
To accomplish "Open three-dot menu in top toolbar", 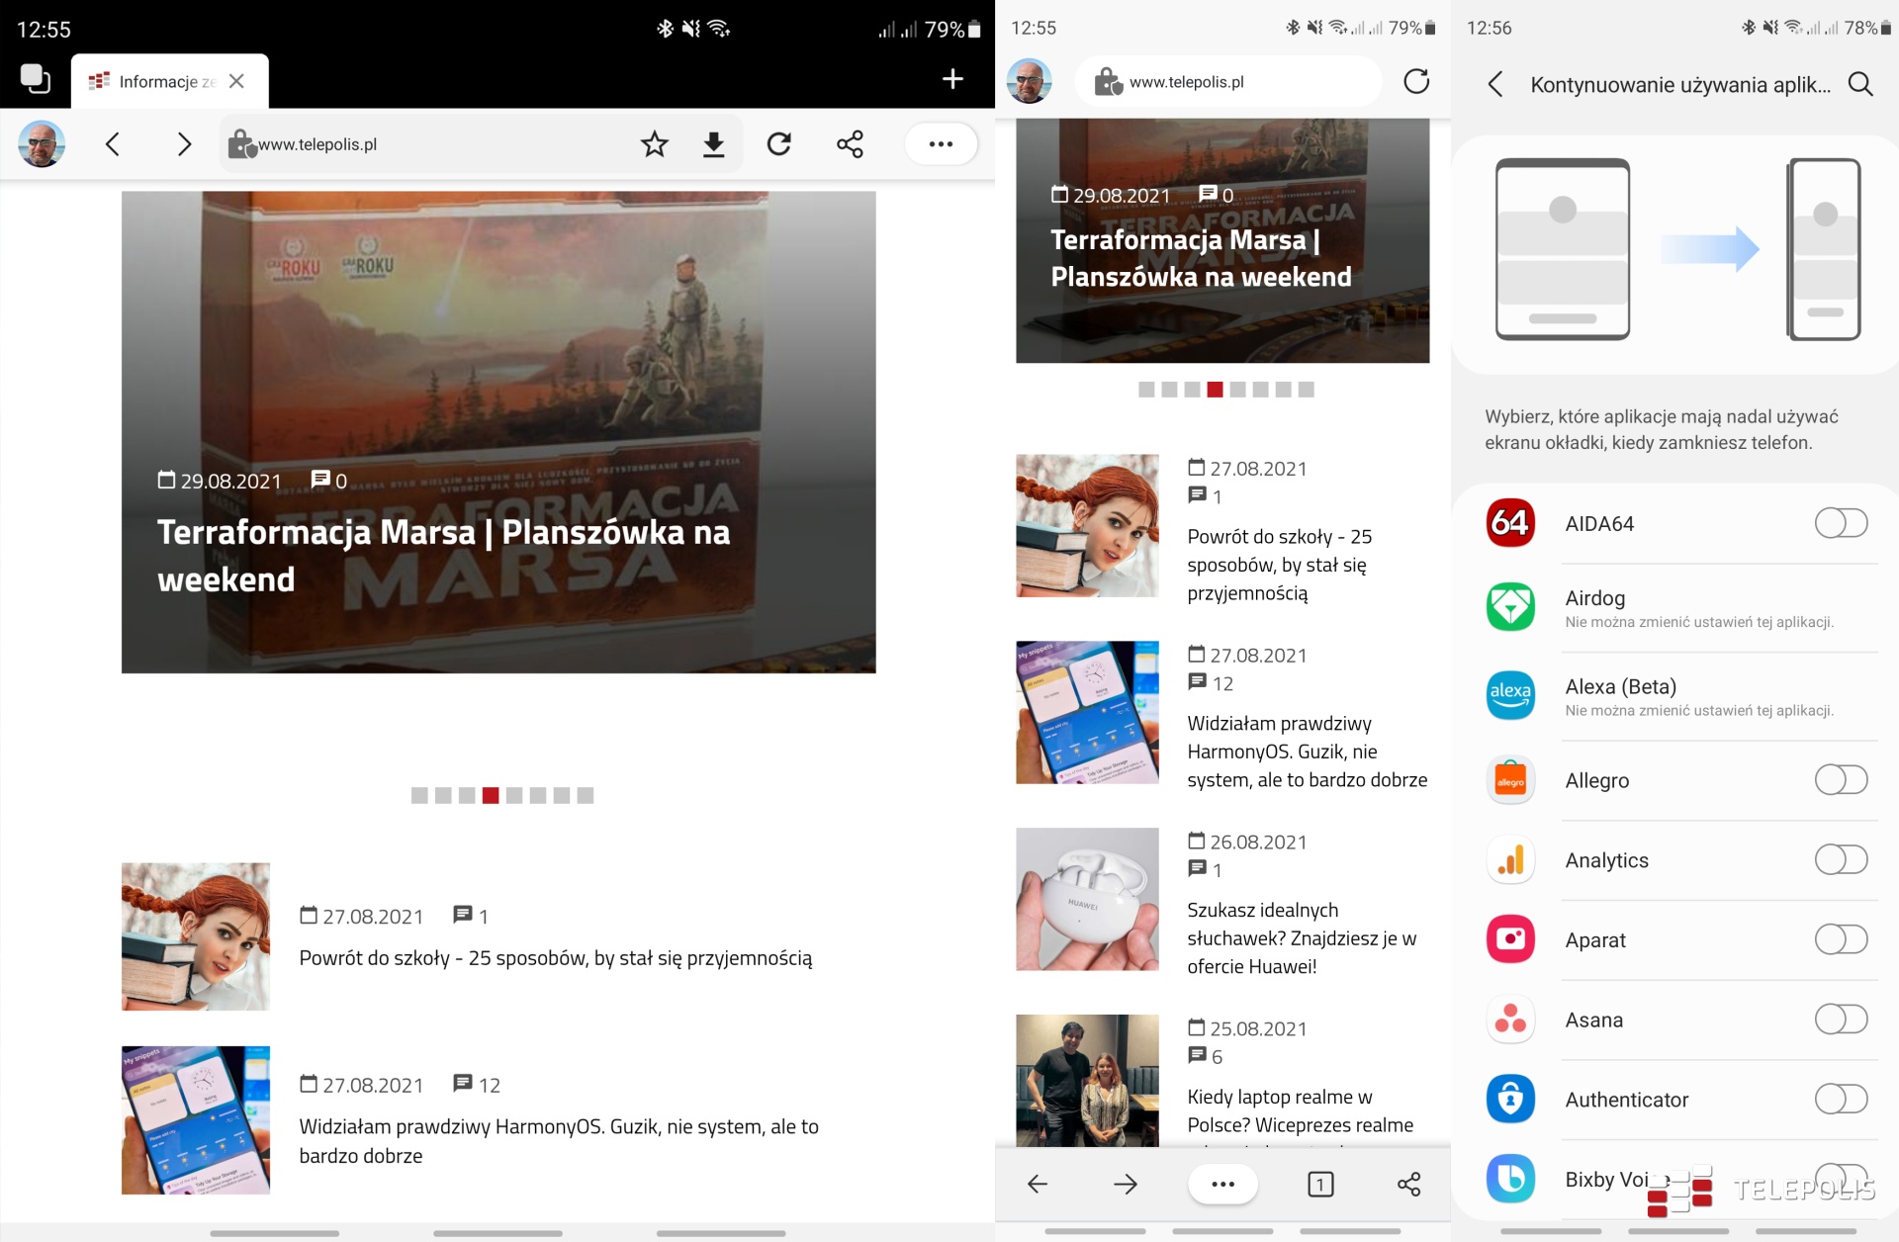I will (x=941, y=144).
